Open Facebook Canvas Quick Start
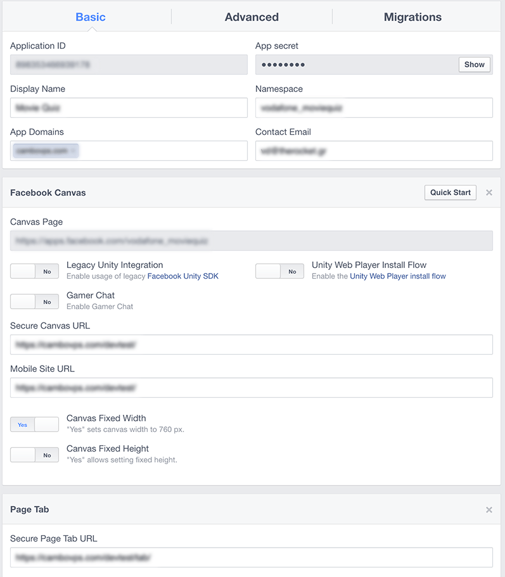 (x=451, y=193)
